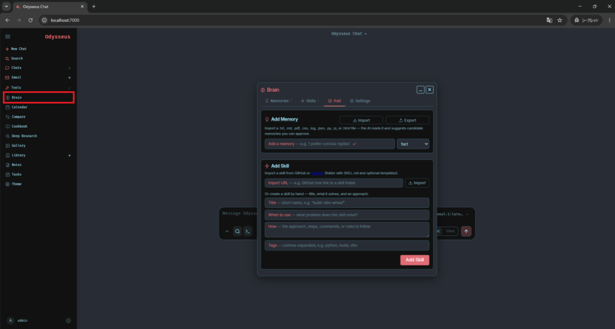Open the Calendar tool
This screenshot has height=329, width=615.
coord(16,107)
